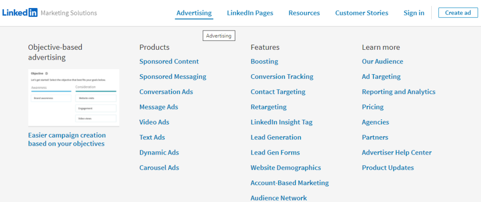The width and height of the screenshot is (481, 202).
Task: Select Lead Gen Forms link
Action: 275,153
